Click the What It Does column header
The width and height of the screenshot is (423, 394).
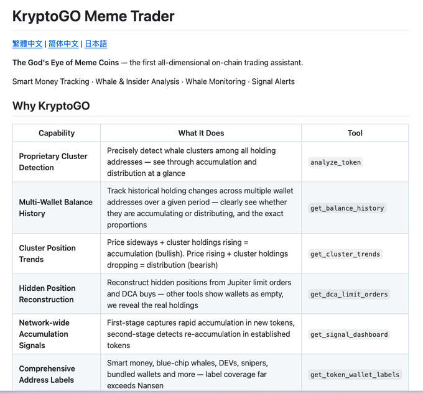tap(201, 133)
